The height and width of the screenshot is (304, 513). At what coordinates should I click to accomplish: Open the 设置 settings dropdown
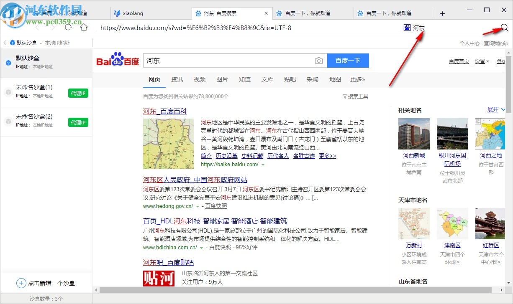point(480,61)
